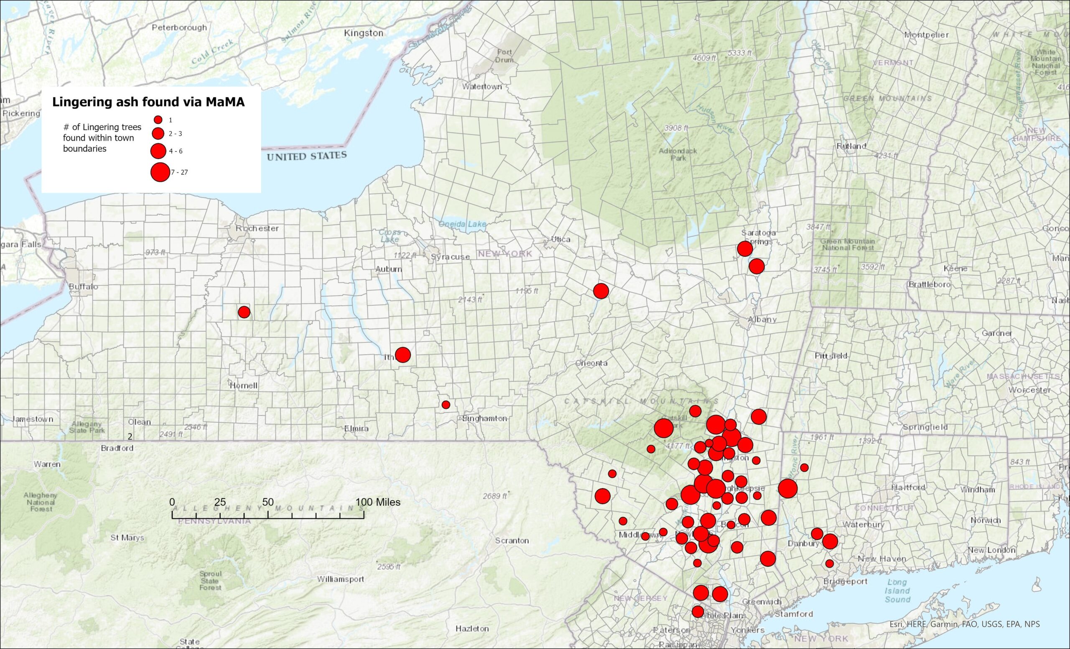The height and width of the screenshot is (649, 1070).
Task: Select the red marker beside Ithaca
Action: pos(403,355)
